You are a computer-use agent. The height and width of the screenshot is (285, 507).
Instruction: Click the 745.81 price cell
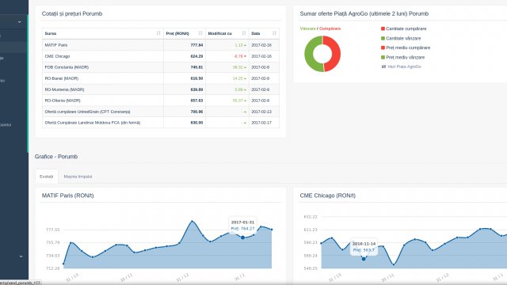point(185,67)
